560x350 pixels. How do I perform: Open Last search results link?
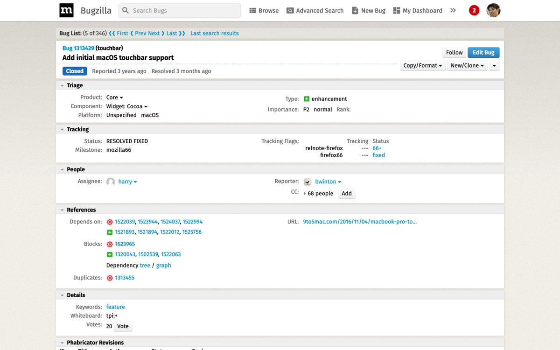coord(215,33)
